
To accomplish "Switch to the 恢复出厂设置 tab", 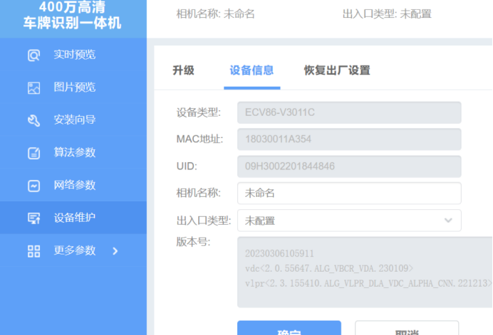I will pos(337,70).
